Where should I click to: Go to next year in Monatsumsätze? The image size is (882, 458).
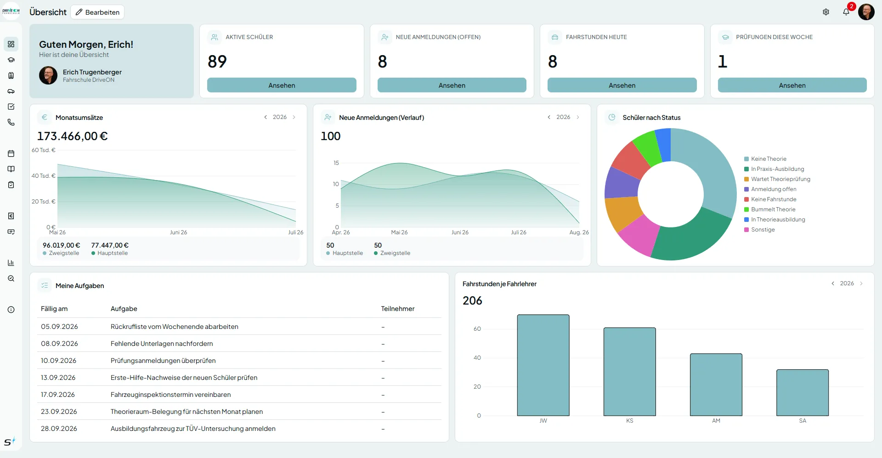[294, 117]
